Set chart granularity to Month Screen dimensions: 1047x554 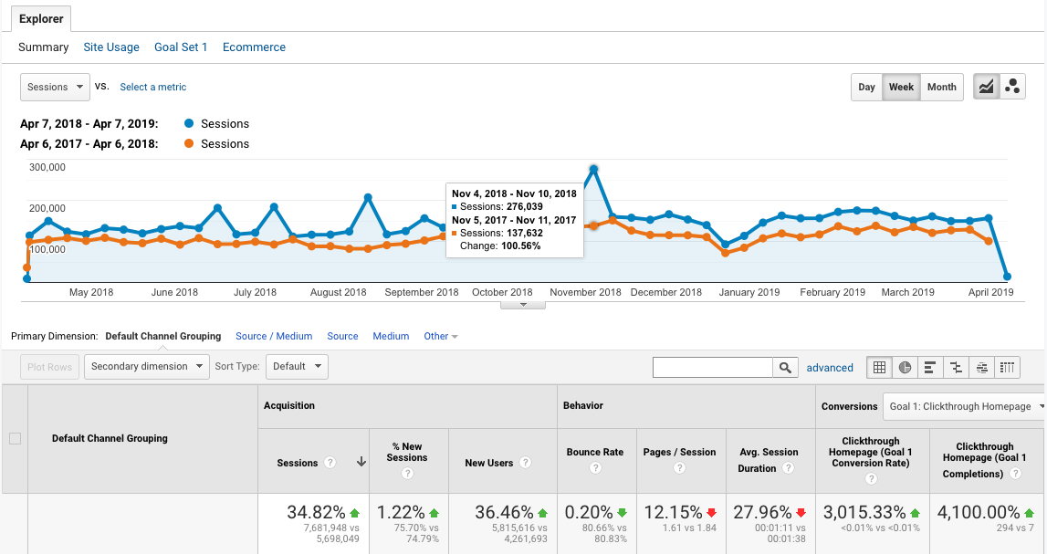[941, 87]
